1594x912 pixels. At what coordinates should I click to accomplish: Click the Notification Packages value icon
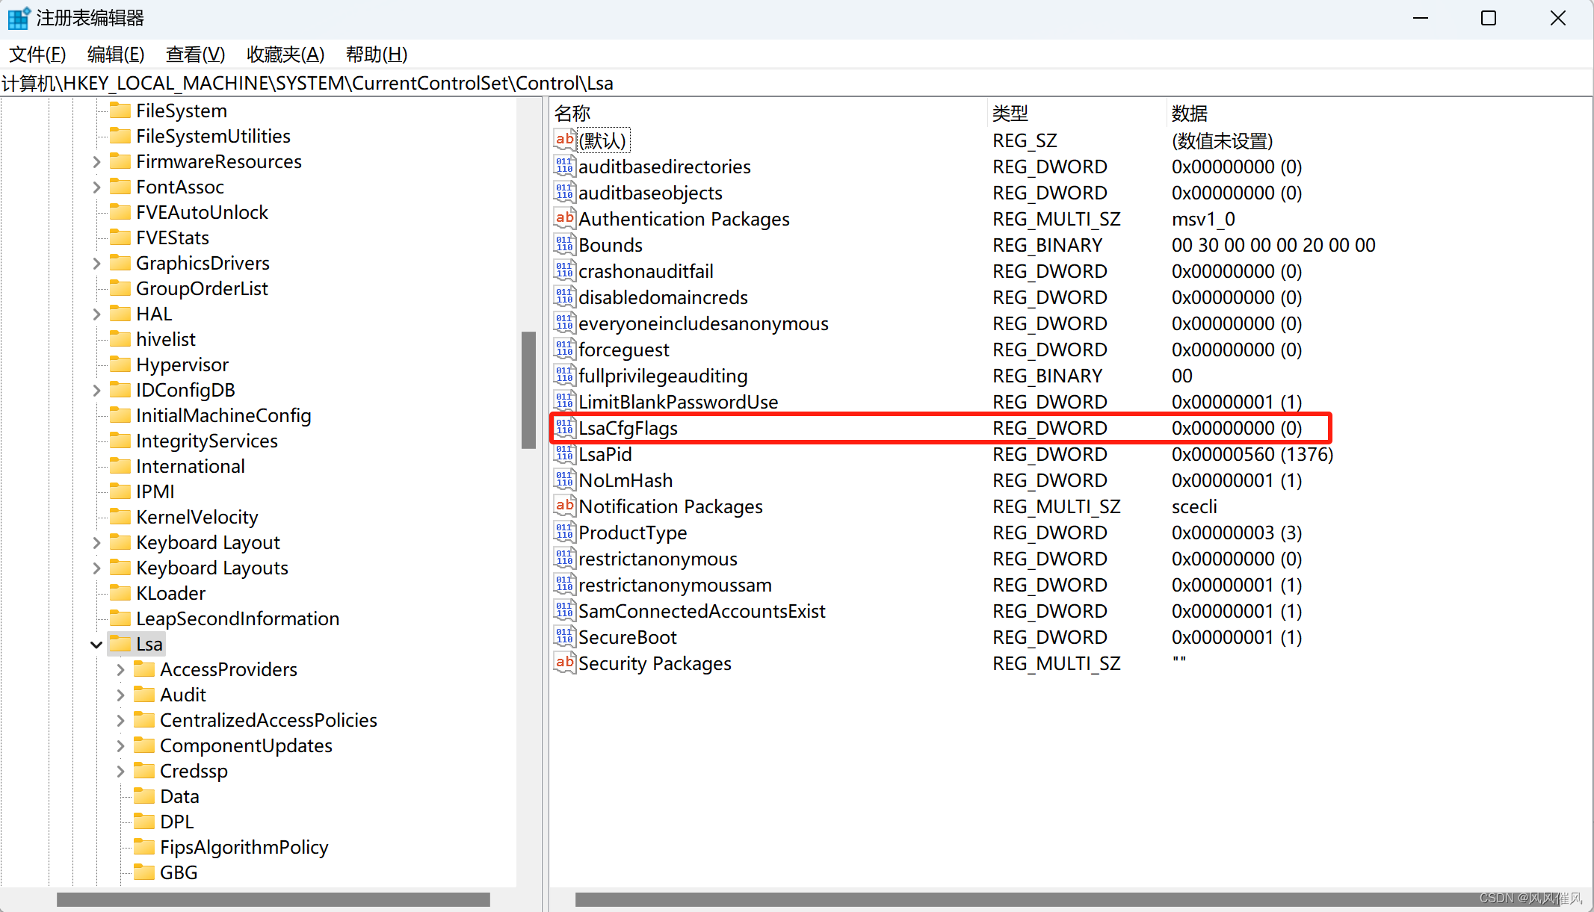pos(564,506)
